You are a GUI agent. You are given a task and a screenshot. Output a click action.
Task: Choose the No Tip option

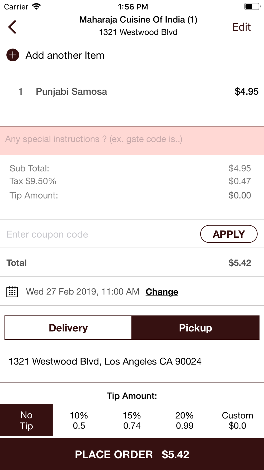[x=26, y=420]
